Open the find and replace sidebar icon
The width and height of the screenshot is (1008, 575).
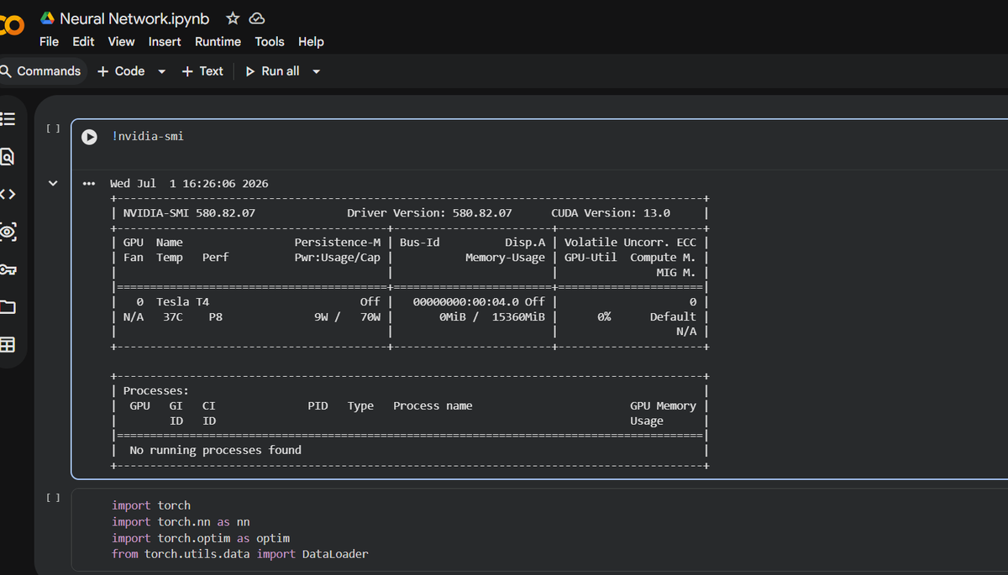coord(8,157)
